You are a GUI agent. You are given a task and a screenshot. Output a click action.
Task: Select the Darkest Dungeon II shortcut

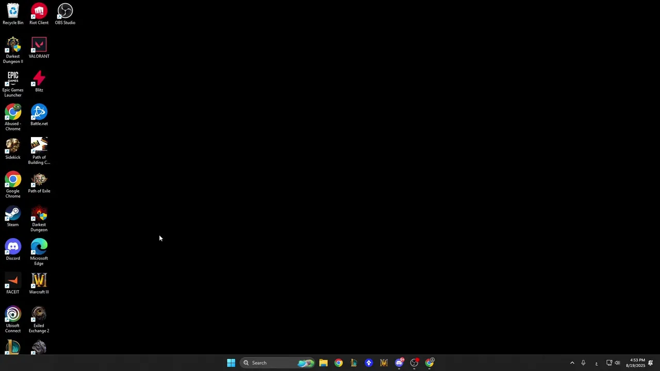point(13,50)
